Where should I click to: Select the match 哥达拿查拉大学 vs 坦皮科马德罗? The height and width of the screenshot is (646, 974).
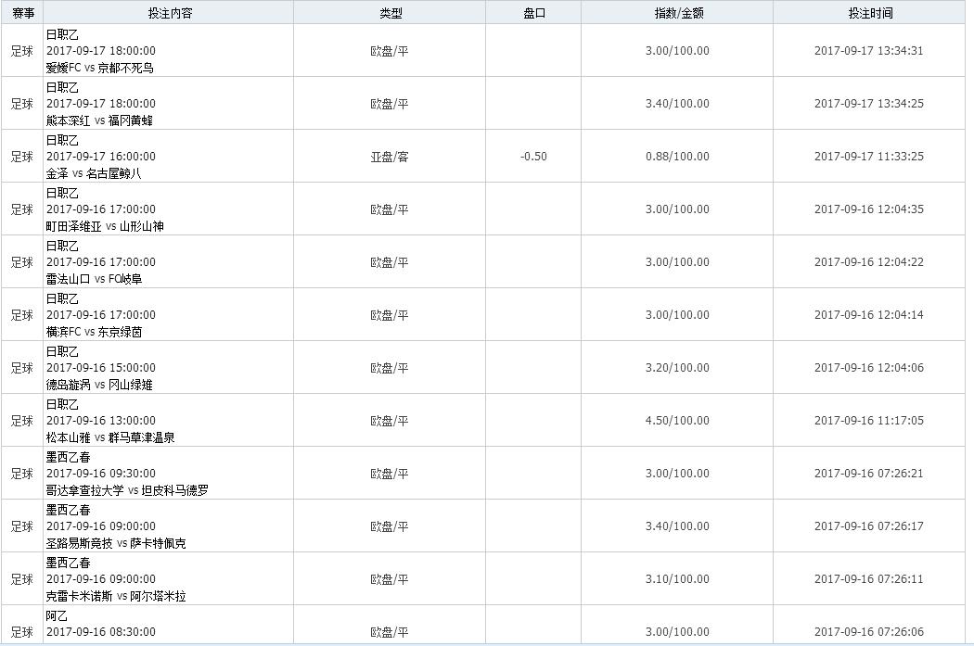127,489
